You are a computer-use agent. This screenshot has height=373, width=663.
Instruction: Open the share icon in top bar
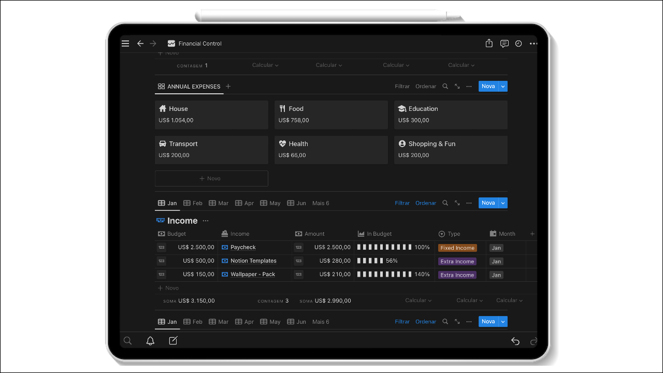[489, 44]
